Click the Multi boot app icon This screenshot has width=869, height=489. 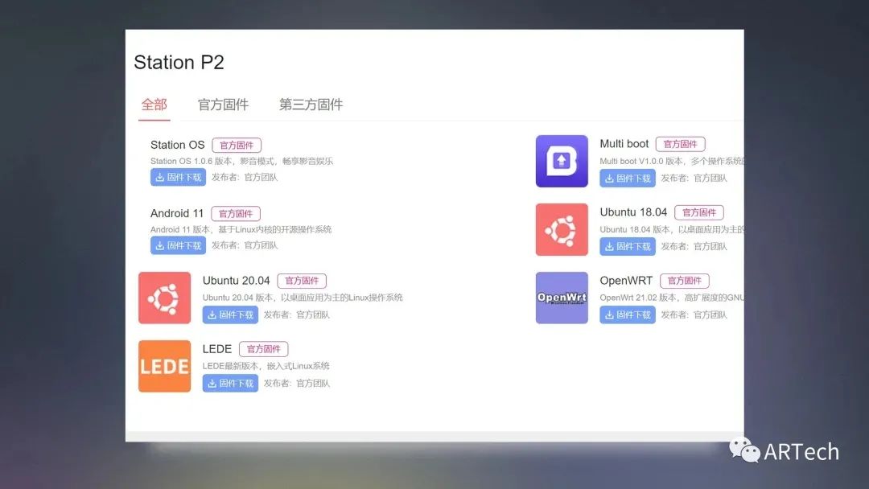coord(562,161)
